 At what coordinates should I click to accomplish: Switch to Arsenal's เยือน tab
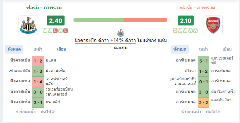pos(227,49)
